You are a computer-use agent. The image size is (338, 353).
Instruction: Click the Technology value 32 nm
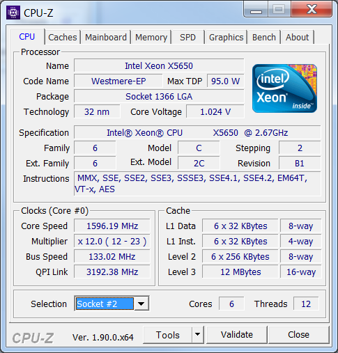pyautogui.click(x=97, y=111)
